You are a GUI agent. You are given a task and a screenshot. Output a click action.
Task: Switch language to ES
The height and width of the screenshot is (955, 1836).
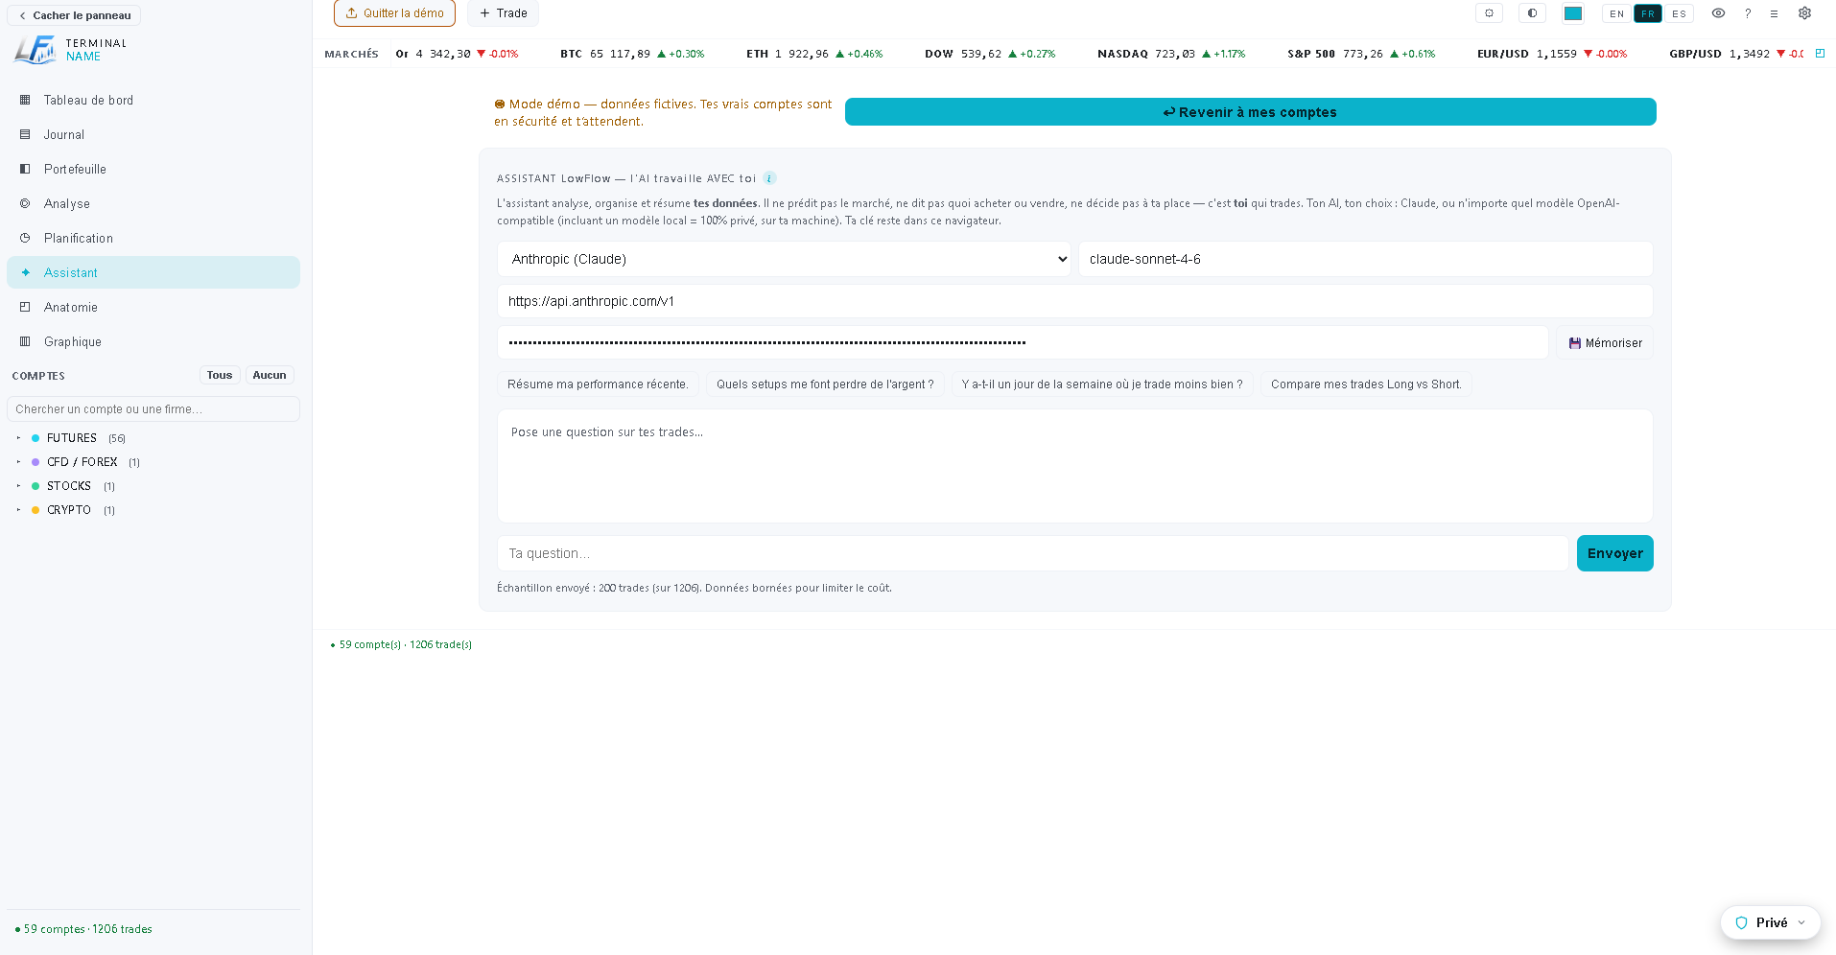pos(1679,13)
